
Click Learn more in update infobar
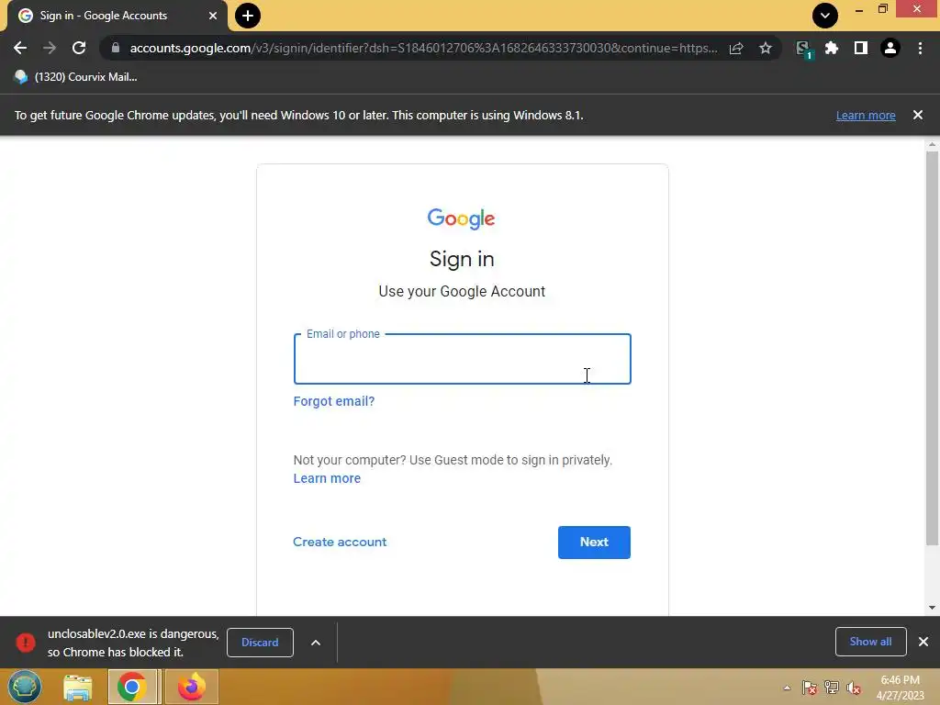click(x=866, y=115)
